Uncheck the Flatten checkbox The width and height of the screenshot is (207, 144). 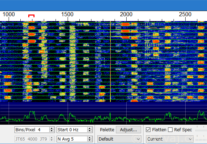[148, 130]
